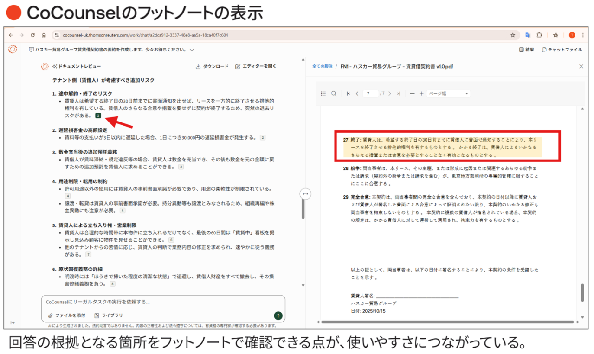This screenshot has width=594, height=354.
Task: Open the Chrome three-dot menu
Action: 583,35
